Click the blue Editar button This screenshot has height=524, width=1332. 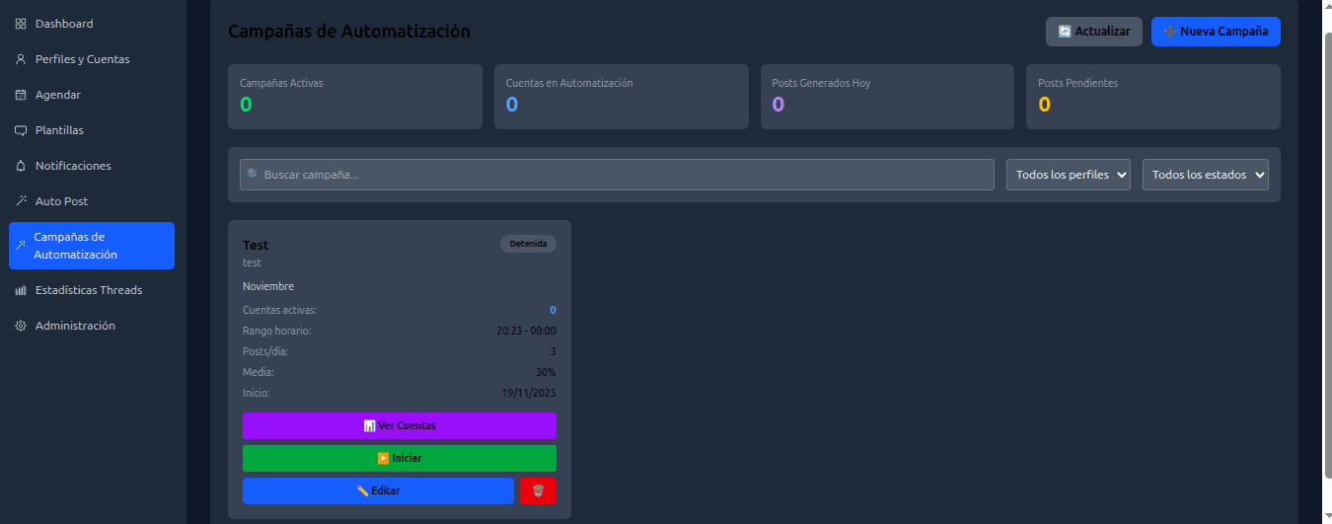pyautogui.click(x=378, y=490)
